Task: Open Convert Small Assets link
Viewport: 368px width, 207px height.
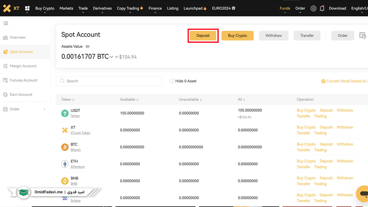Action: [347, 81]
